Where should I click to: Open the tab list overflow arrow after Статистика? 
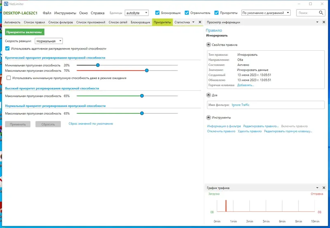tap(193, 22)
